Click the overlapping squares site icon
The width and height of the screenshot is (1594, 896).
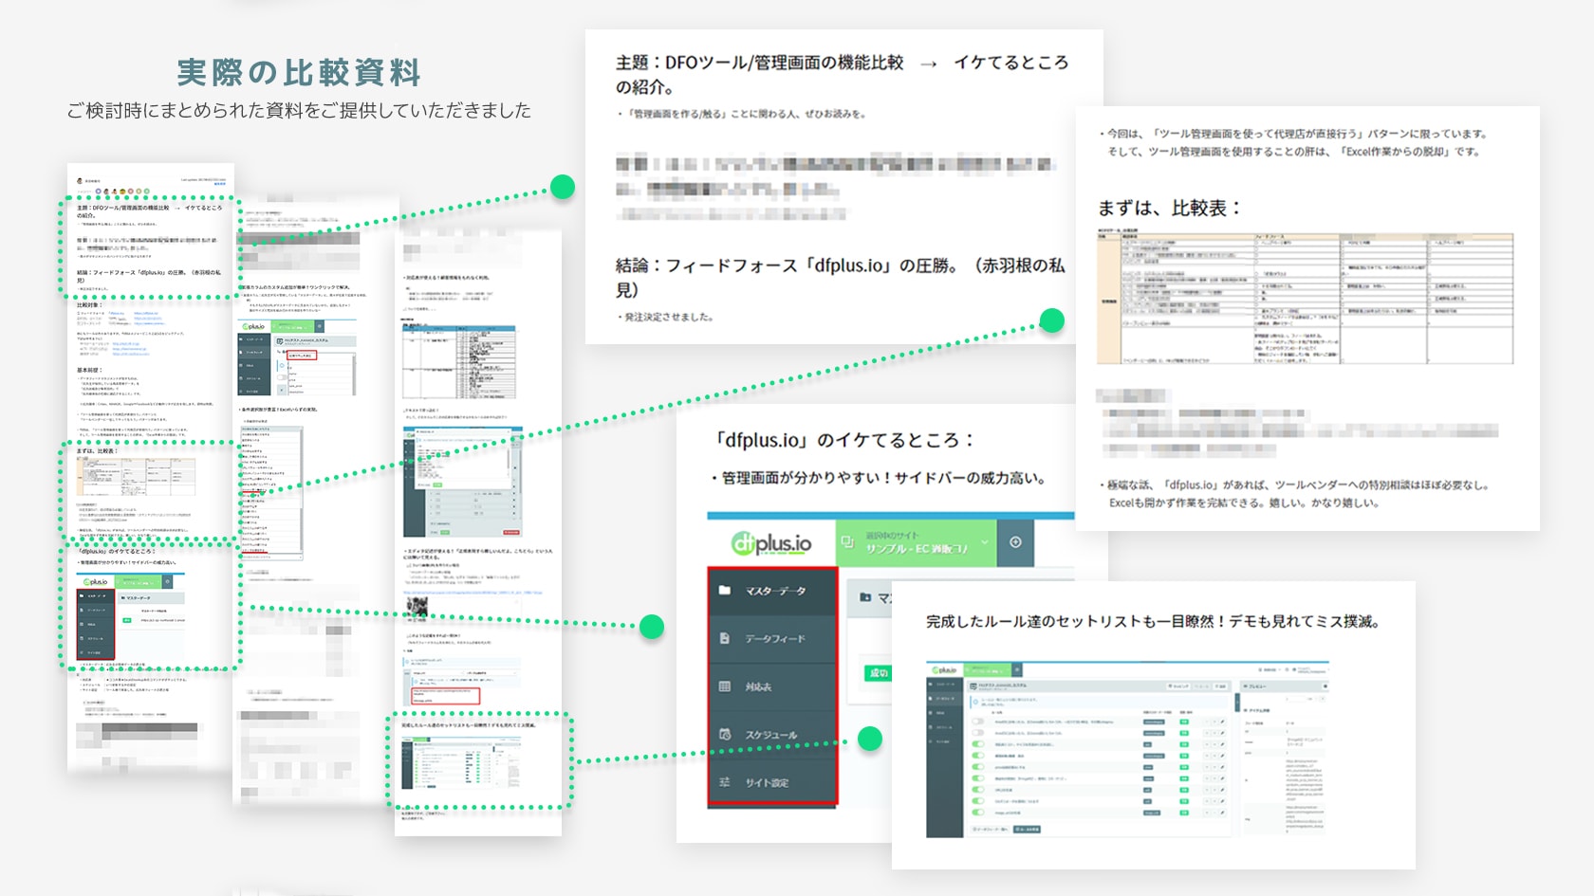pyautogui.click(x=847, y=542)
